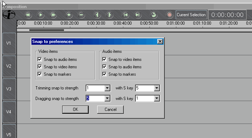Set the mark out point icon
This screenshot has width=252, height=138.
coord(110,15)
